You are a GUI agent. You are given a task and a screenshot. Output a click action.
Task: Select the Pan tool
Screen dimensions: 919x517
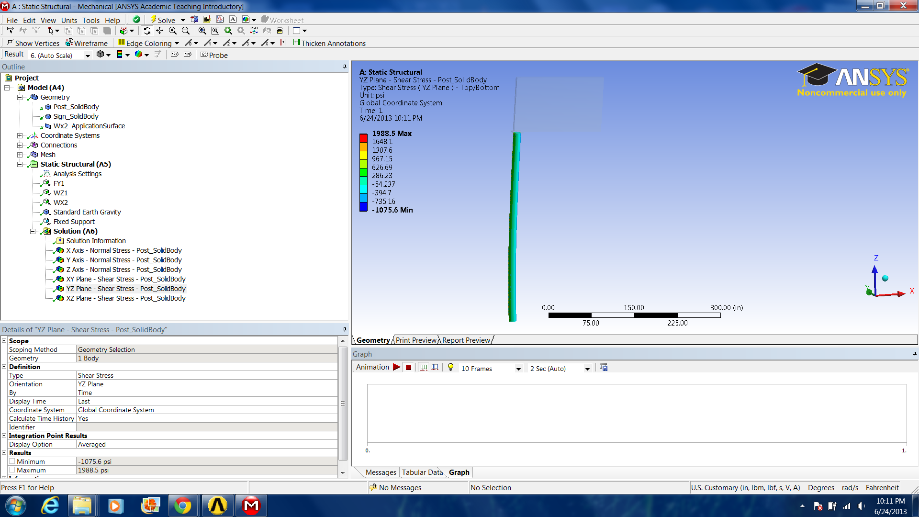click(160, 31)
